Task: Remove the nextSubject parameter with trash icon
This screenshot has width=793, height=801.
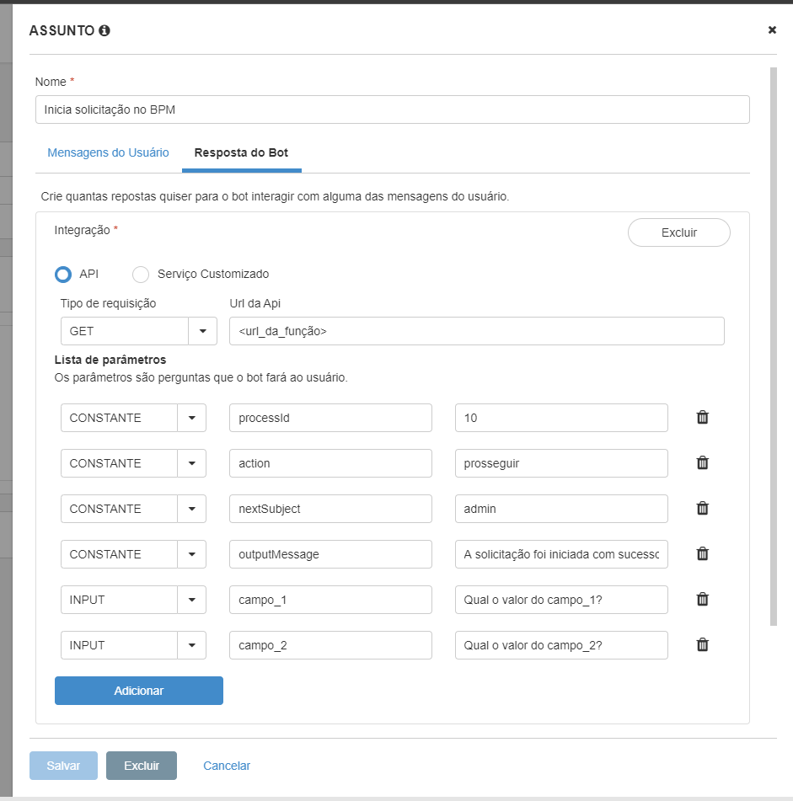Action: tap(702, 509)
